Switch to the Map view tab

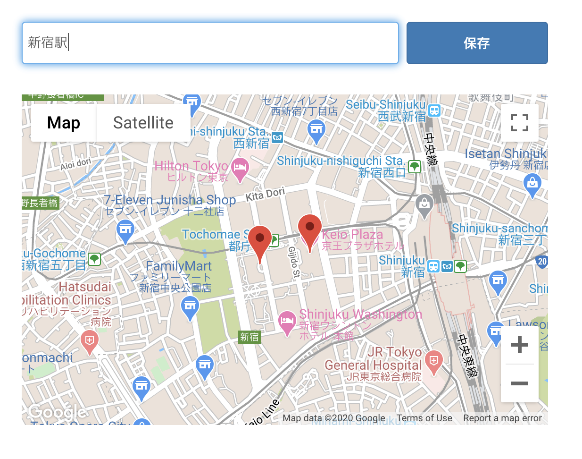64,123
